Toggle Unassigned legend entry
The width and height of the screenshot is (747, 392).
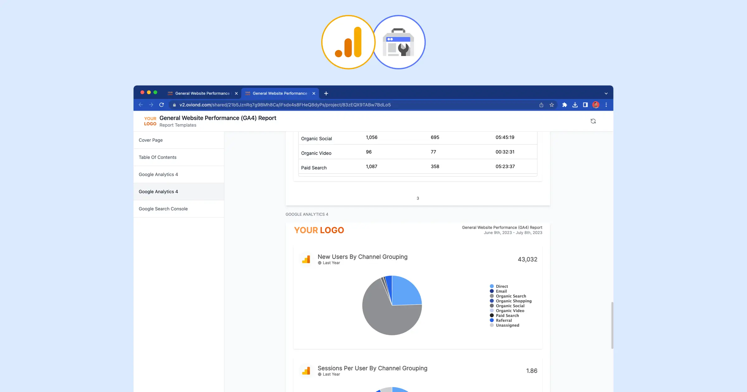[505, 325]
